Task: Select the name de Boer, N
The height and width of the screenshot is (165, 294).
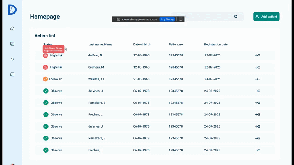Action: 95,55
